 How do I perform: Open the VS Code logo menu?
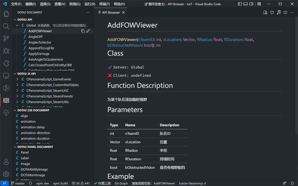point(5,4)
